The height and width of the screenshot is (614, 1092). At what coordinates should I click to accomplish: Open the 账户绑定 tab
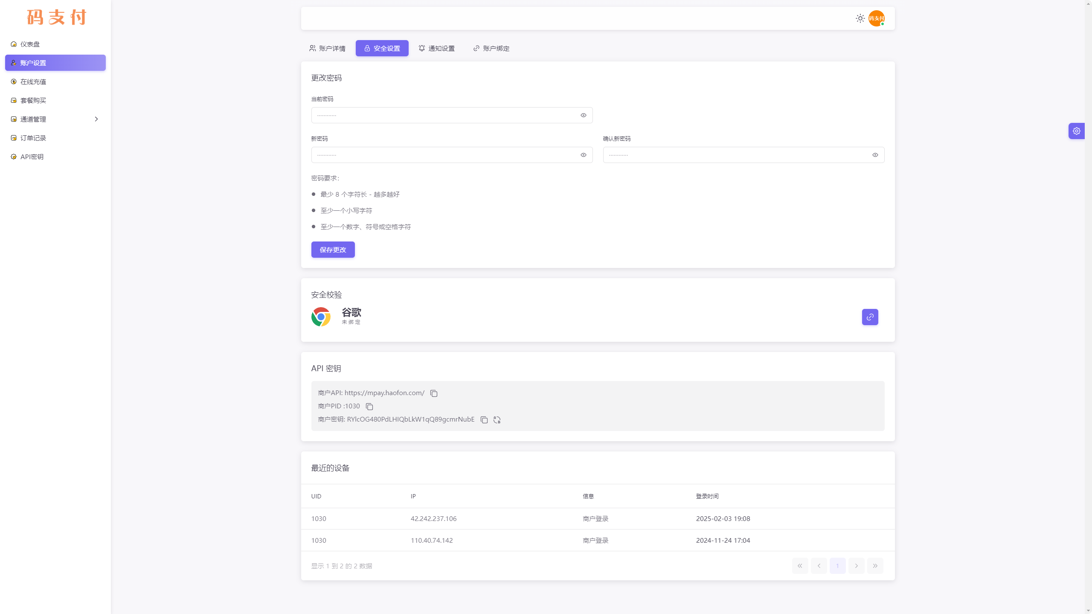point(491,48)
